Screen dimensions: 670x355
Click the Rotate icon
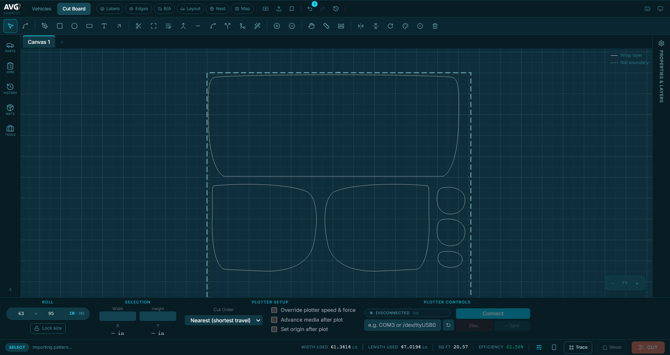390,26
